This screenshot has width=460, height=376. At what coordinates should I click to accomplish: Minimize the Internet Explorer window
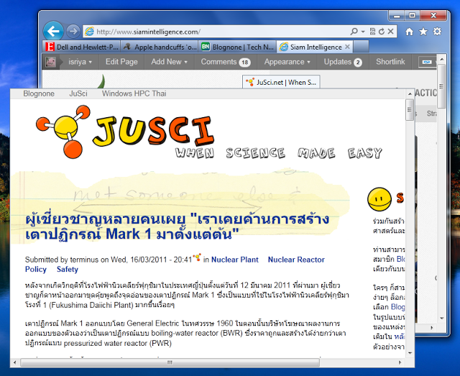pyautogui.click(x=397, y=16)
